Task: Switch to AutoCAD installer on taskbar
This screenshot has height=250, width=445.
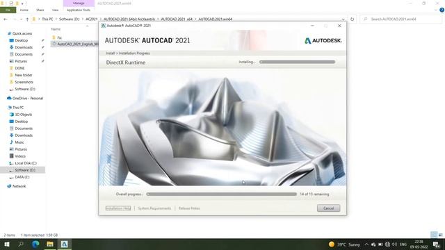Action: [65, 244]
